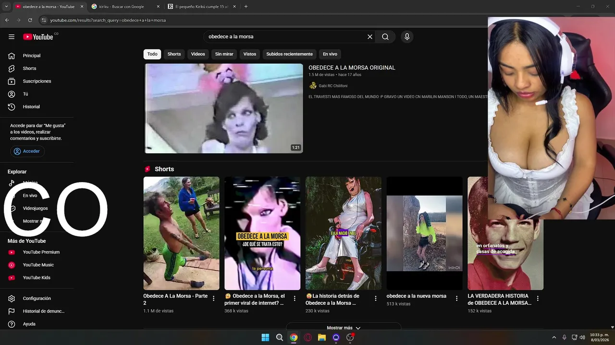Open options menu for 'obedece a la nueva morsa'
Viewport: 615px width, 345px height.
tap(457, 299)
